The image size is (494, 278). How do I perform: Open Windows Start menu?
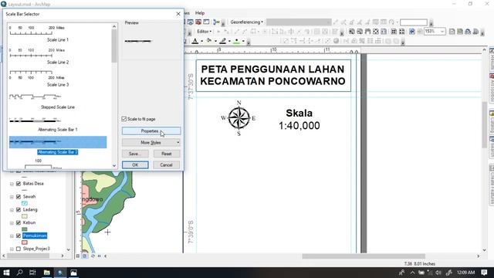[x=6, y=273]
